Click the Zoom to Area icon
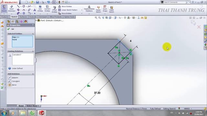Image resolution: width=207 pixels, height=116 pixels. [x=99, y=18]
